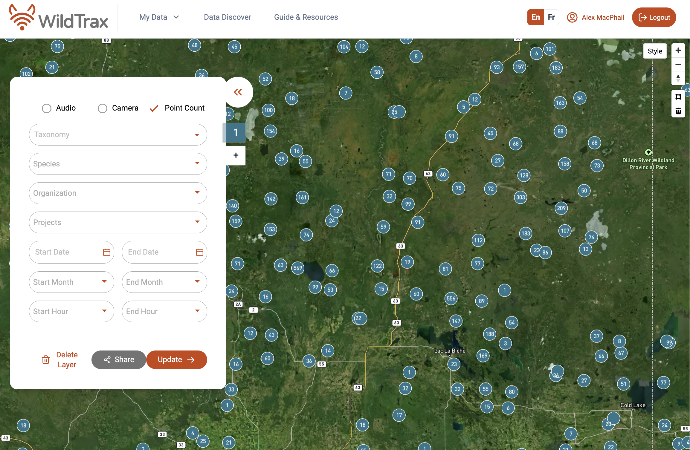Screen dimensions: 690x450
Task: Select the Audio radio button
Action: click(47, 108)
